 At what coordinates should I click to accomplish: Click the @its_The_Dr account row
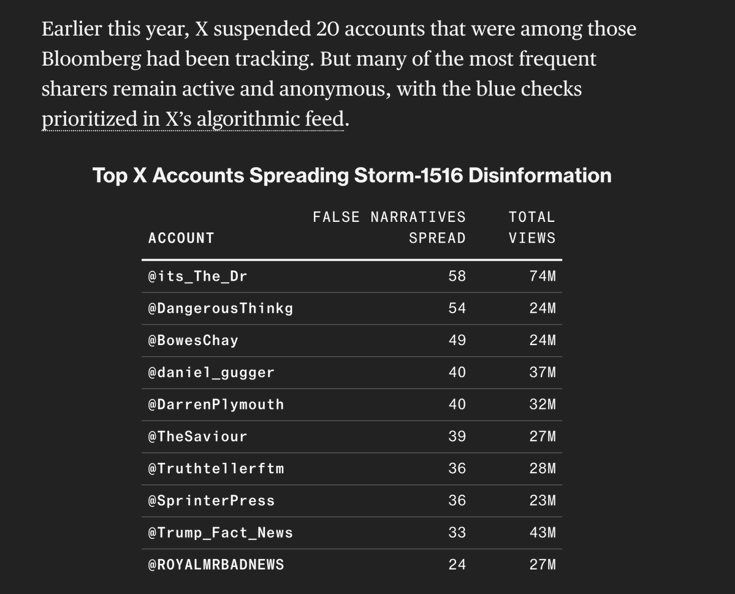tap(352, 276)
